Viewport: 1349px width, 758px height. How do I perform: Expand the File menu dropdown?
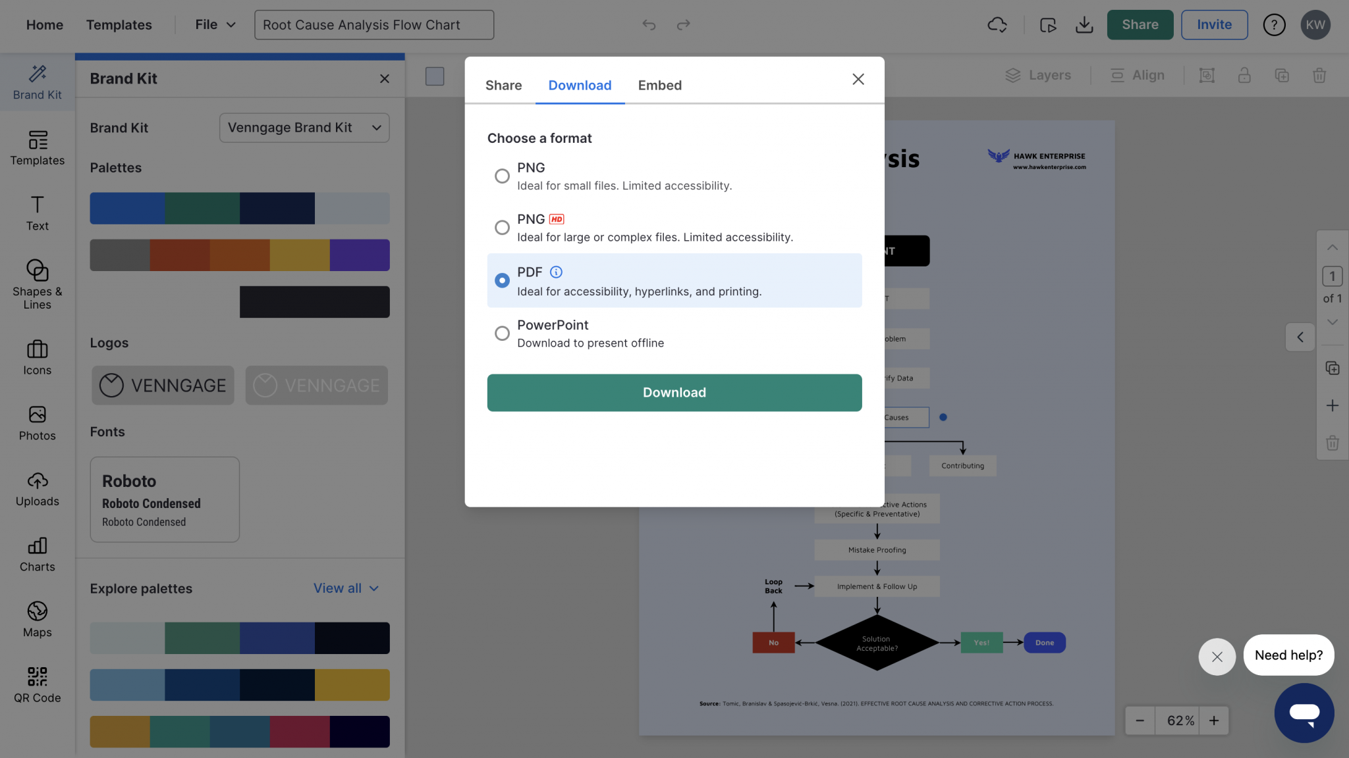(x=215, y=25)
